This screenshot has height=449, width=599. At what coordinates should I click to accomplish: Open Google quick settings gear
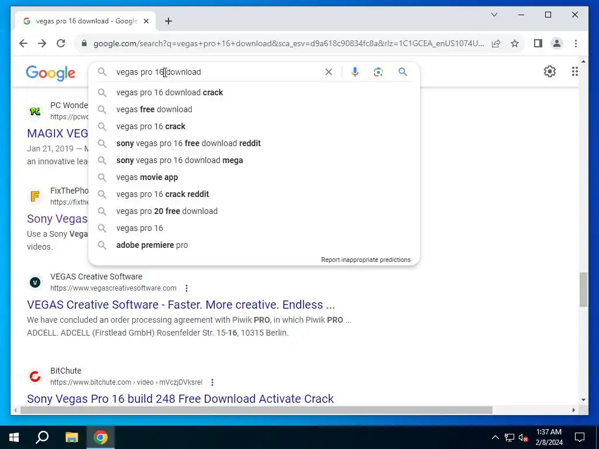tap(550, 71)
